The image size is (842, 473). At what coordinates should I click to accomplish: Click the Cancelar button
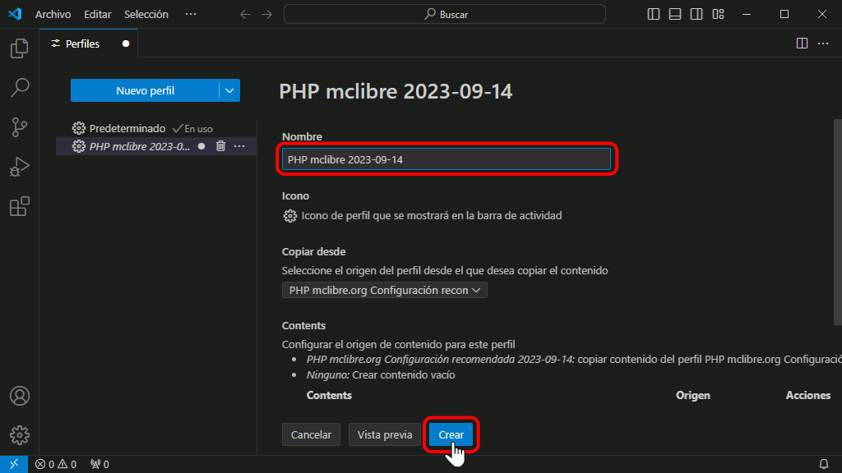point(311,434)
